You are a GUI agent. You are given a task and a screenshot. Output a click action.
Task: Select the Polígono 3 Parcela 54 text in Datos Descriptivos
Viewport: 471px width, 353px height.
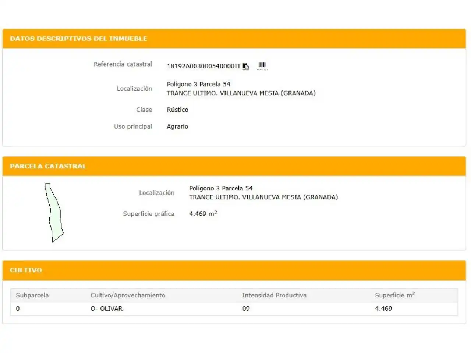pyautogui.click(x=198, y=84)
